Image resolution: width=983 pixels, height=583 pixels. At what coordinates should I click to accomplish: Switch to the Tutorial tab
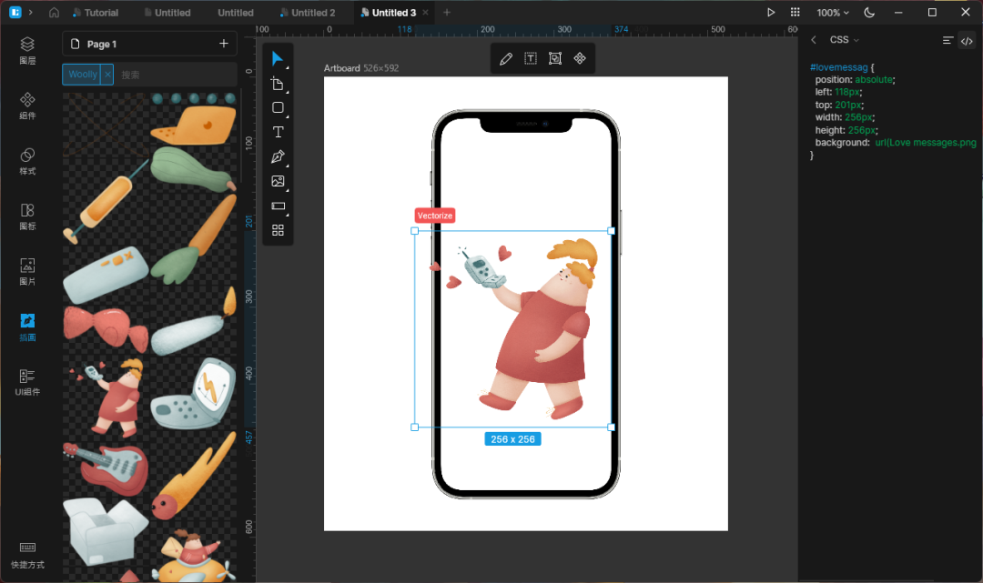tap(96, 13)
